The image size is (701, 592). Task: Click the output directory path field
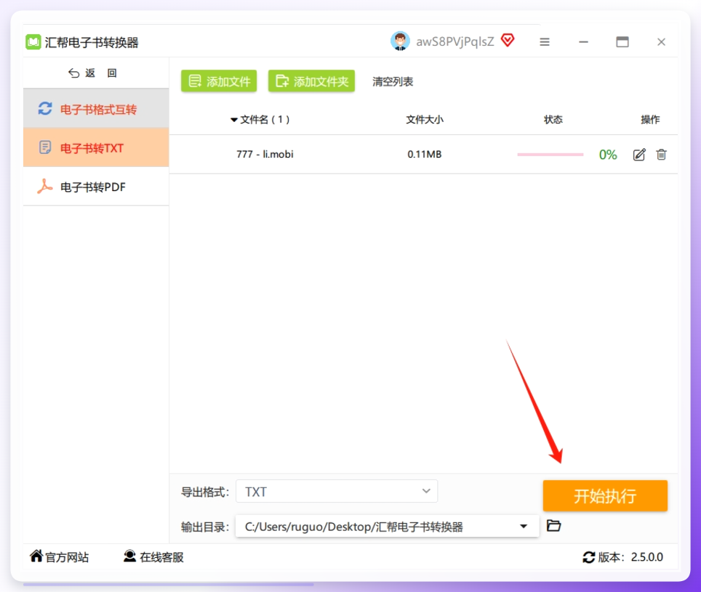point(387,527)
